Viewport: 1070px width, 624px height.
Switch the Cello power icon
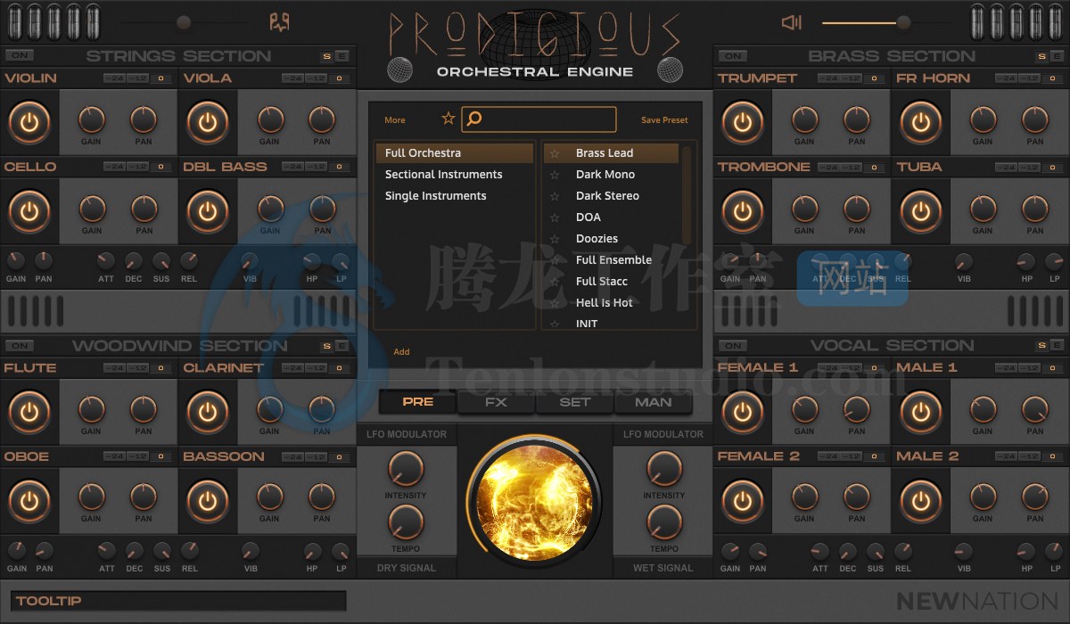tap(29, 211)
